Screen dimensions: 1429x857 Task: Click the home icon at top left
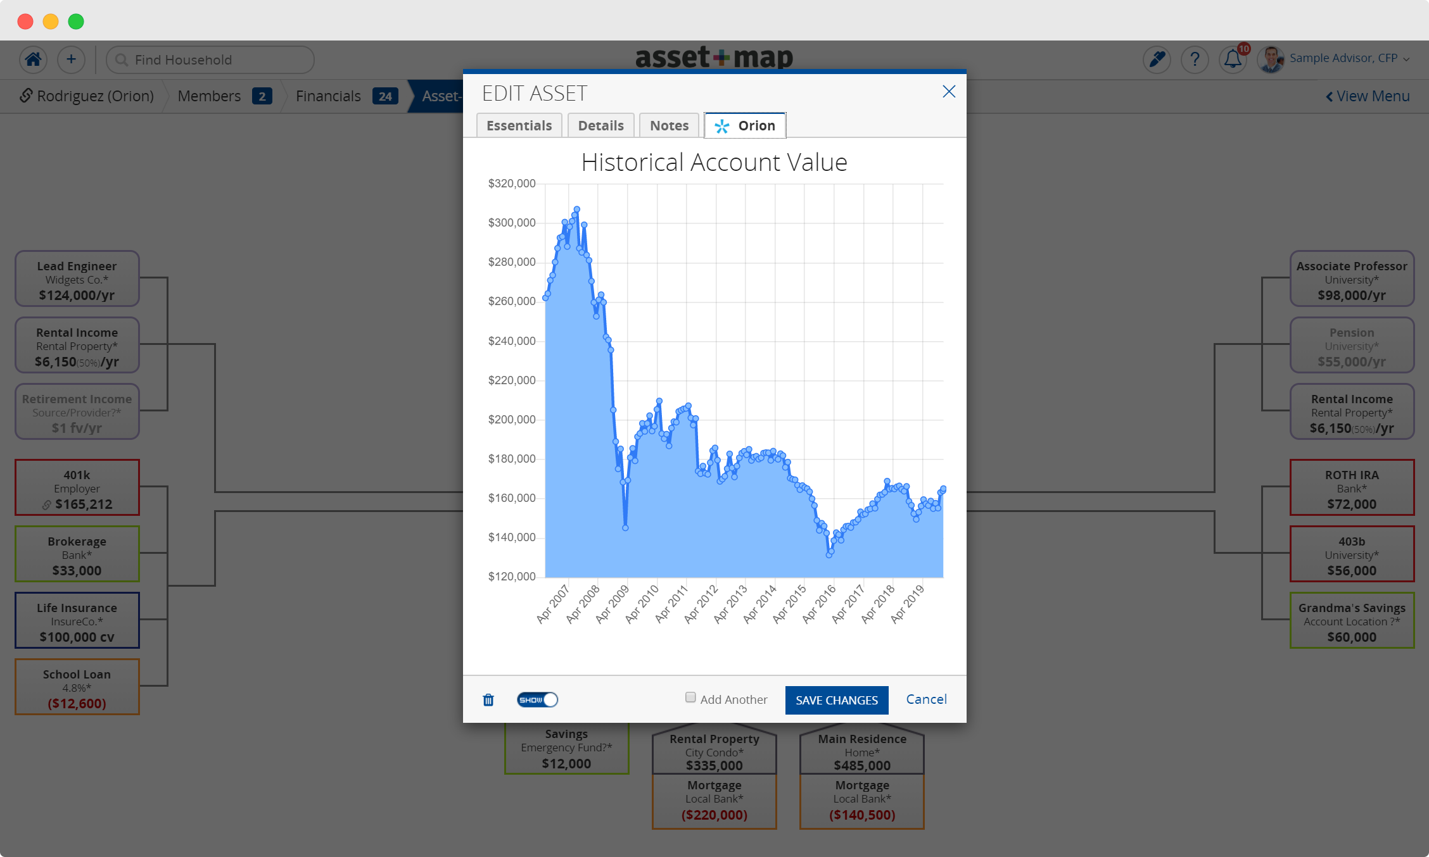[x=33, y=59]
